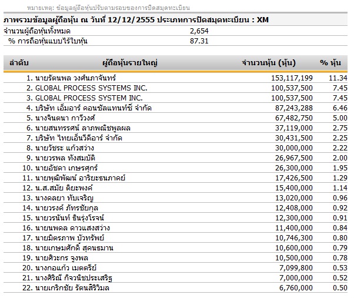The width and height of the screenshot is (354, 298).
Task: Select shareholder บริษัท ไทยเอ็นวีดีอาร์ จำกัด
Action: click(79, 138)
